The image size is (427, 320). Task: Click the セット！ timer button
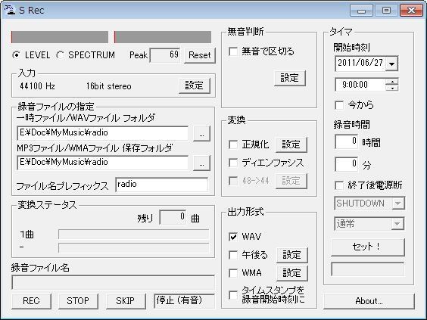tap(368, 247)
